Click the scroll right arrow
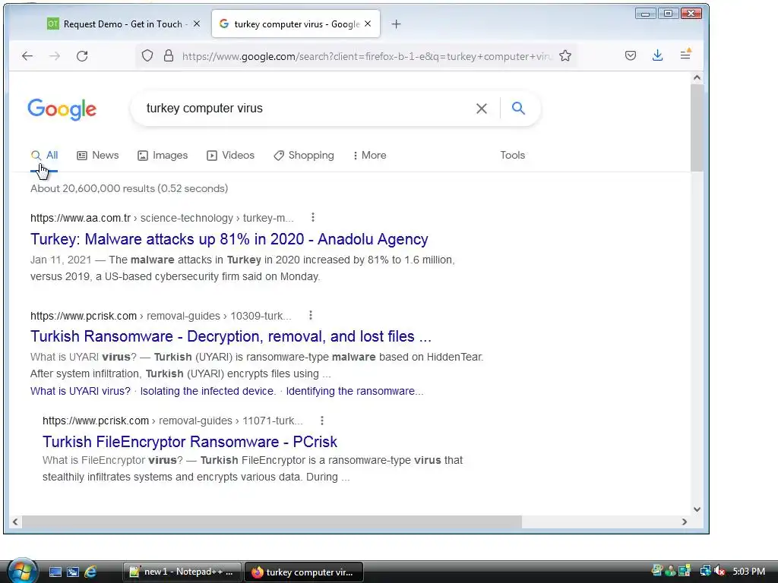This screenshot has height=583, width=778. tap(685, 522)
